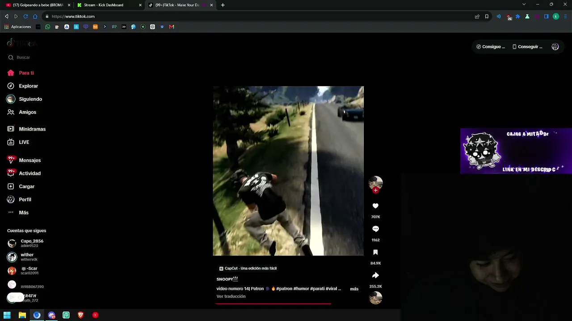
Task: Open the comments on the video
Action: coord(375,229)
